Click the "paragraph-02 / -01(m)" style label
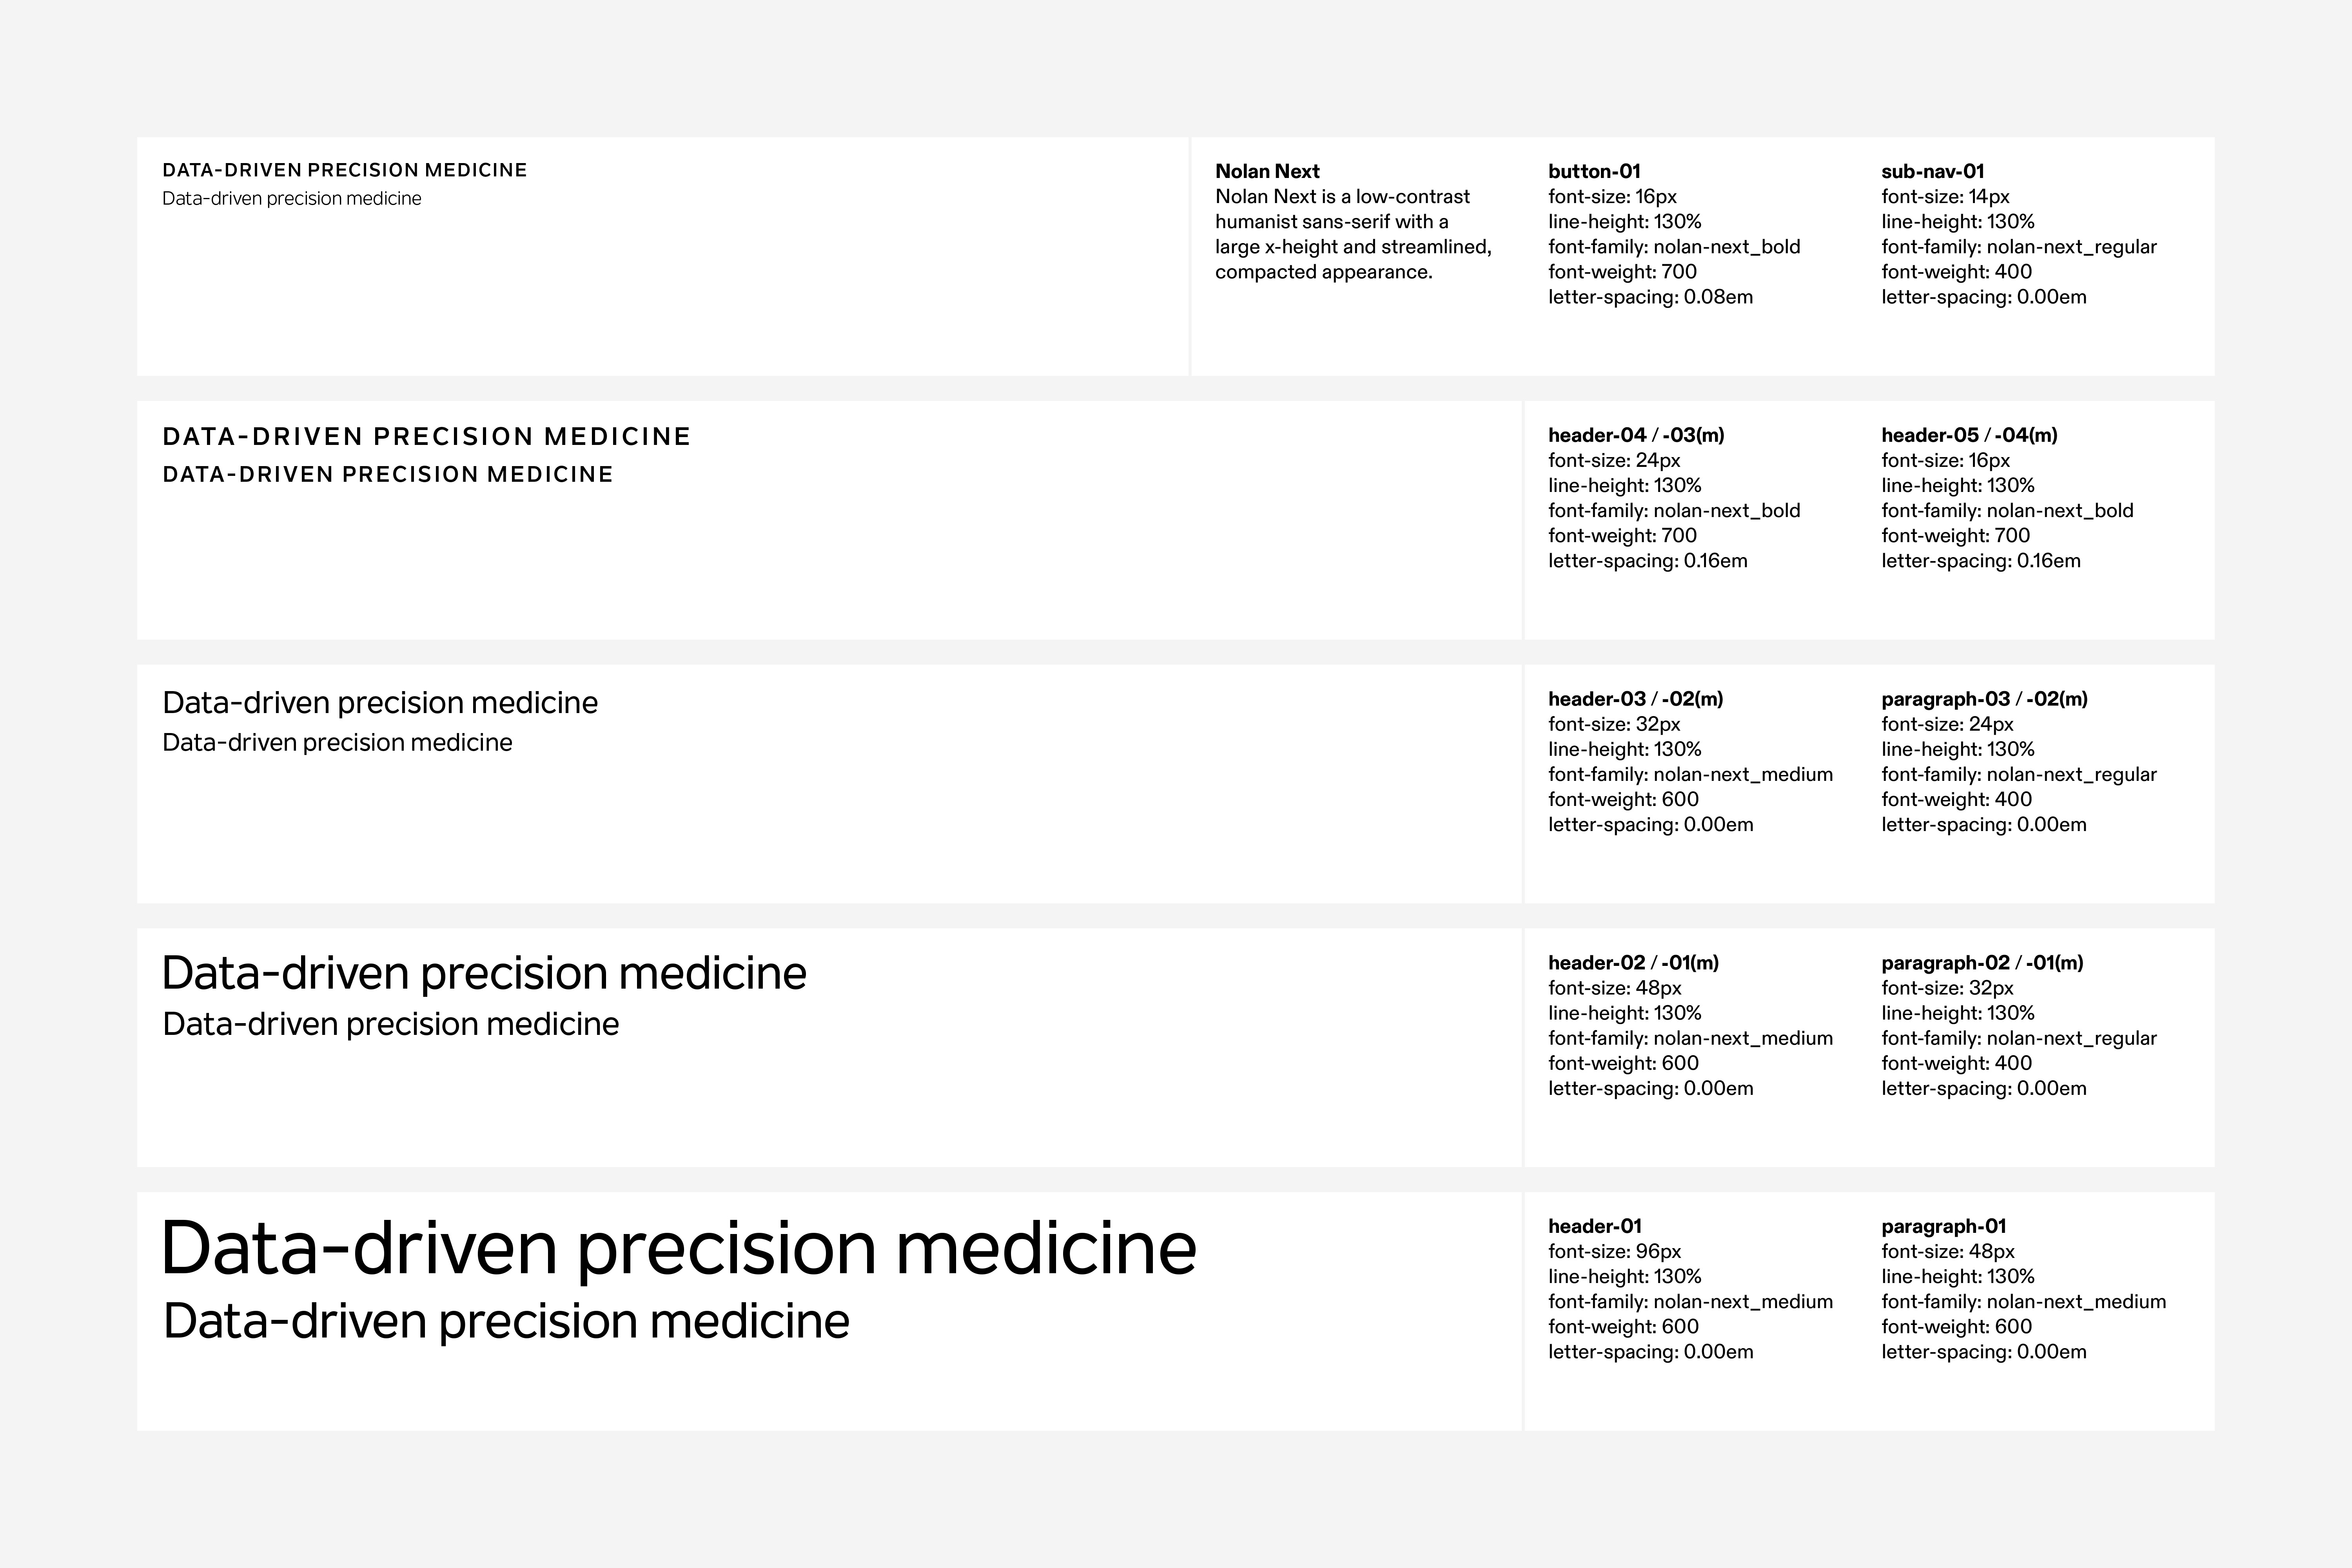 [x=1982, y=963]
